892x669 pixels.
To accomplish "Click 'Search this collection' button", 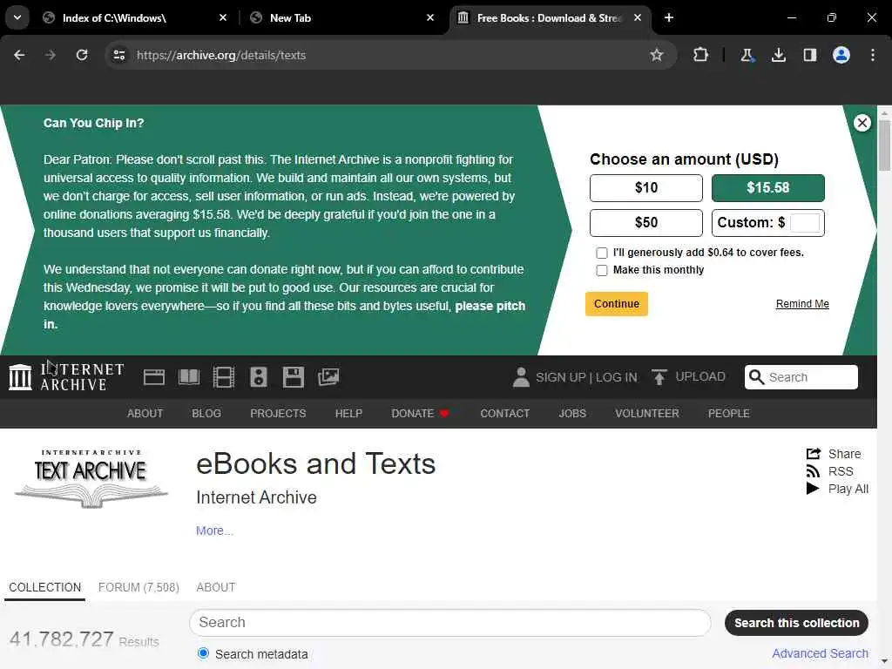I will (x=796, y=623).
